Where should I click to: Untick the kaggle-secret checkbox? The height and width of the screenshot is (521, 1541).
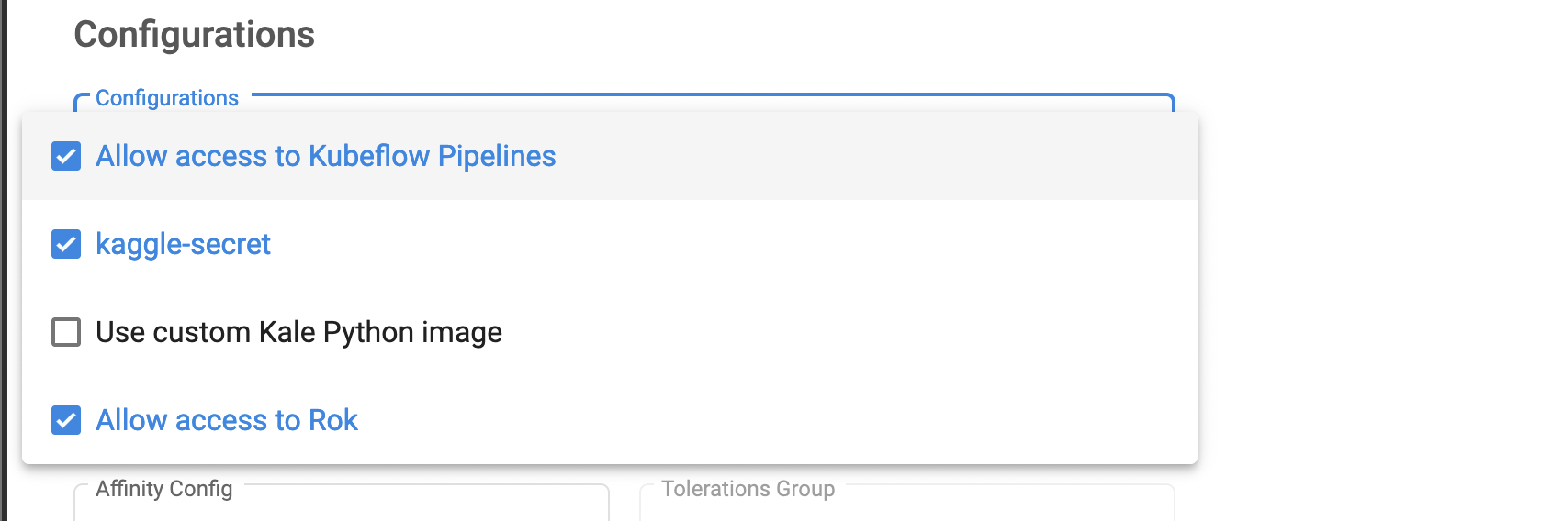click(66, 244)
